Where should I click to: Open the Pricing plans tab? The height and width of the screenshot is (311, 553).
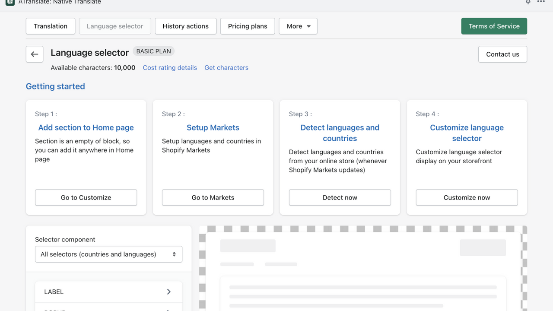click(x=247, y=26)
